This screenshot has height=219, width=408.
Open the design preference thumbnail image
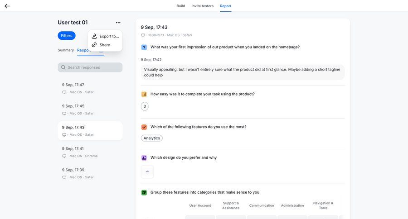click(x=147, y=172)
